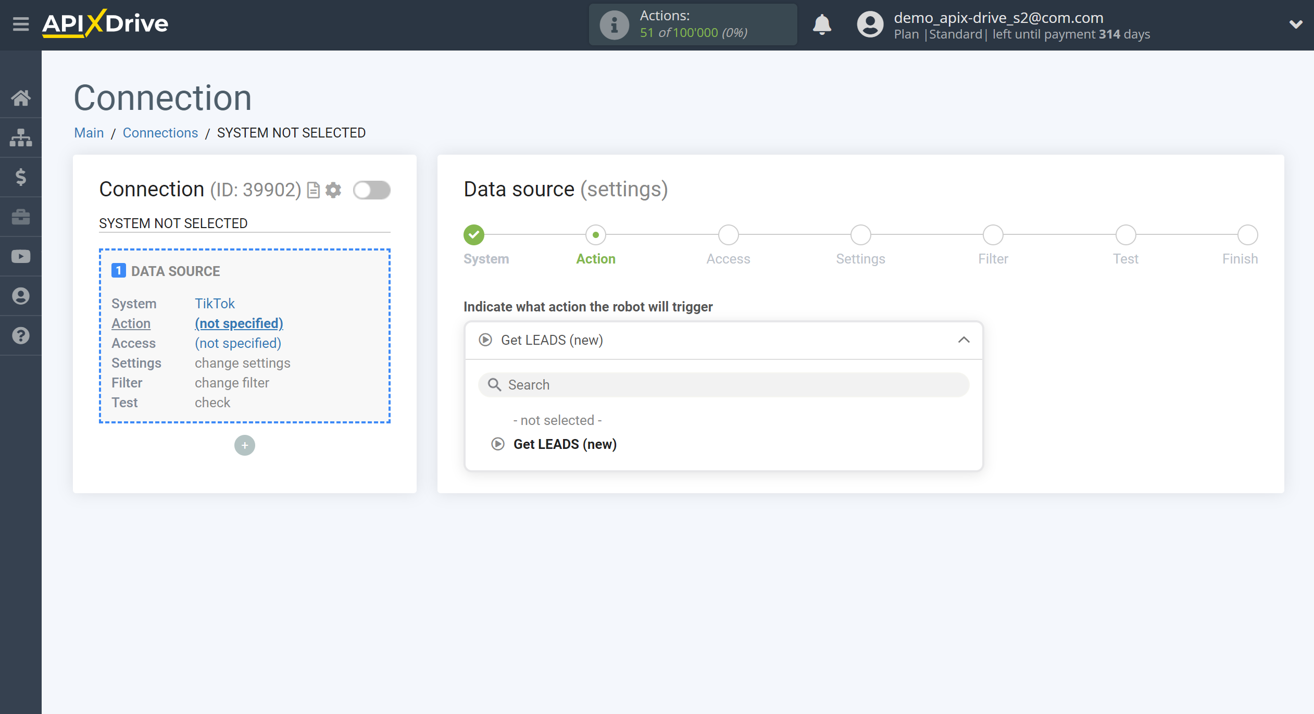Click the add new block plus button
The height and width of the screenshot is (714, 1314).
(x=244, y=445)
